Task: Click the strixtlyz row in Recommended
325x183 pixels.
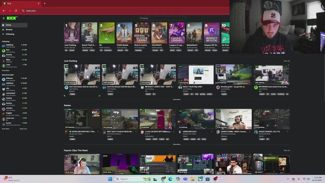Action: pos(14,109)
